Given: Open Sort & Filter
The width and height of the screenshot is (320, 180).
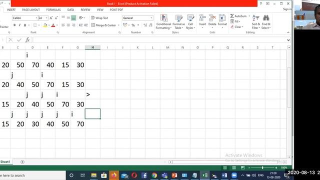Looking at the screenshot, I should point(255,22).
